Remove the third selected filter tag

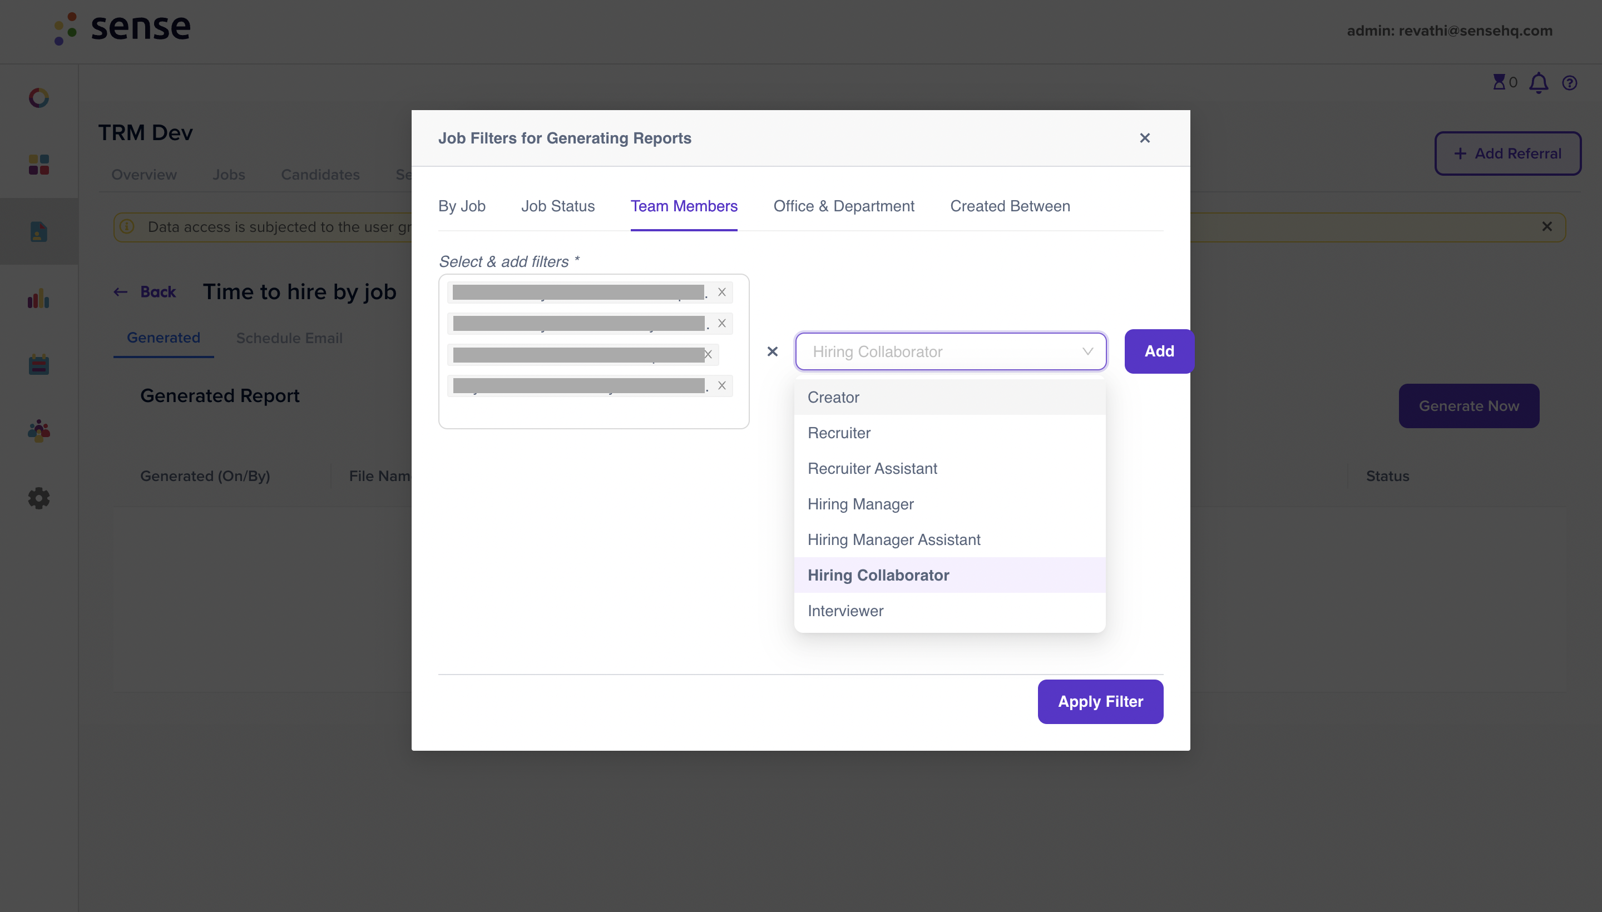click(x=708, y=355)
